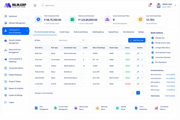Go to next page arrow
The width and height of the screenshot is (180, 120).
(x=143, y=93)
